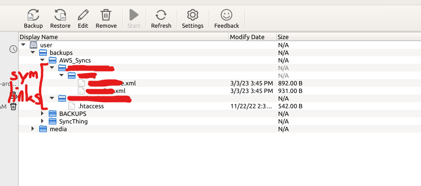Click the Backup toolbar icon
The image size is (421, 186).
[33, 15]
